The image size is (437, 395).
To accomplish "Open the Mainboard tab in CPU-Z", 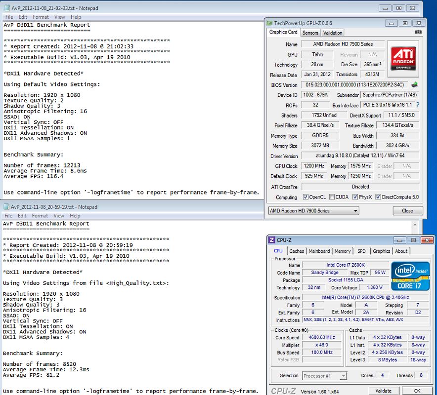I will pos(319,251).
